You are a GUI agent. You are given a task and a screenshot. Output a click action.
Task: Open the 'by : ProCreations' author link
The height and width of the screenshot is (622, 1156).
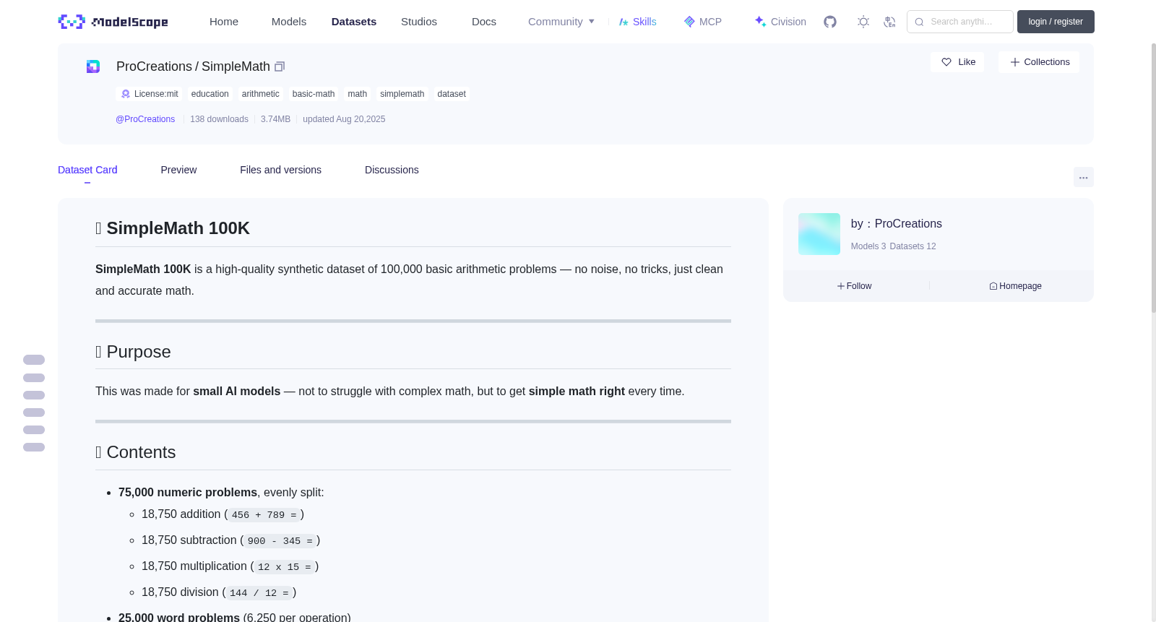point(897,224)
